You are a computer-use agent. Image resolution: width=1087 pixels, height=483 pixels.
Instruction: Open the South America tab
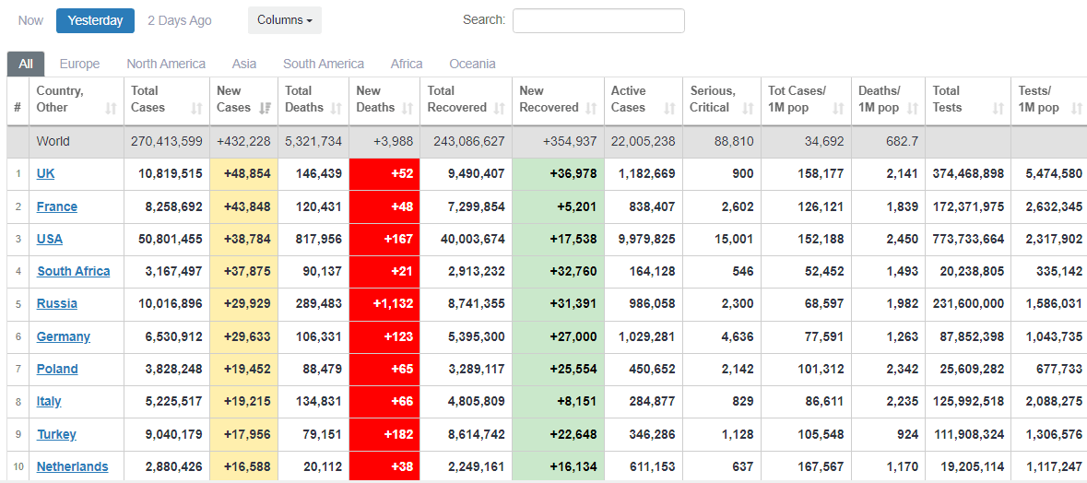click(x=324, y=64)
